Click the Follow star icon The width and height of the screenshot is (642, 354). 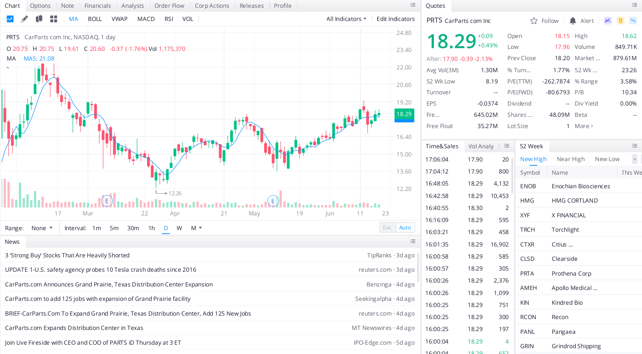(x=534, y=21)
